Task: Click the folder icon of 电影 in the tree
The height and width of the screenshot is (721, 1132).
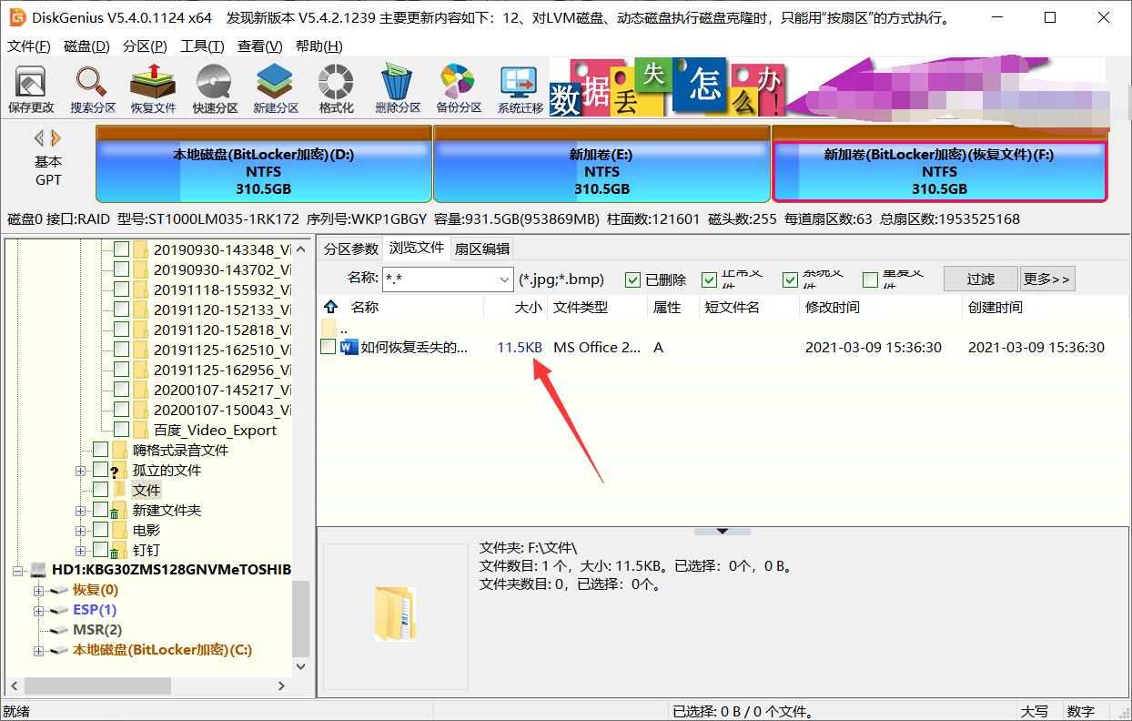Action: (119, 530)
